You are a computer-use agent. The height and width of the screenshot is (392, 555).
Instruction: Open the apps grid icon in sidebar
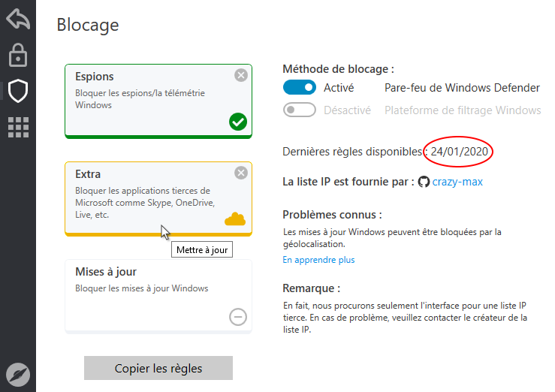click(17, 127)
